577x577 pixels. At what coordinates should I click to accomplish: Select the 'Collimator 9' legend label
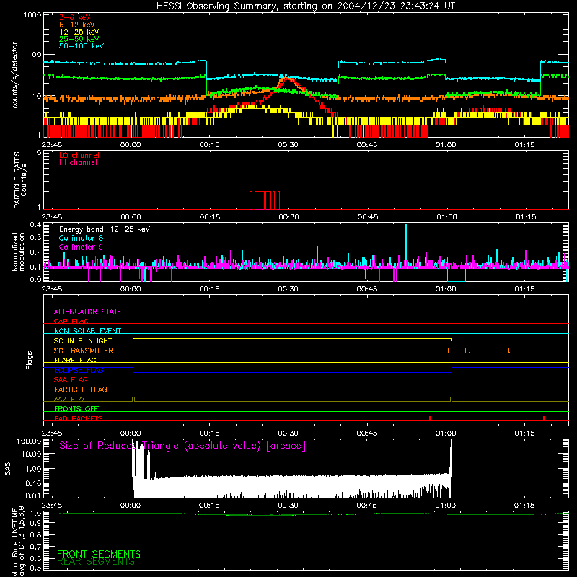(x=81, y=247)
